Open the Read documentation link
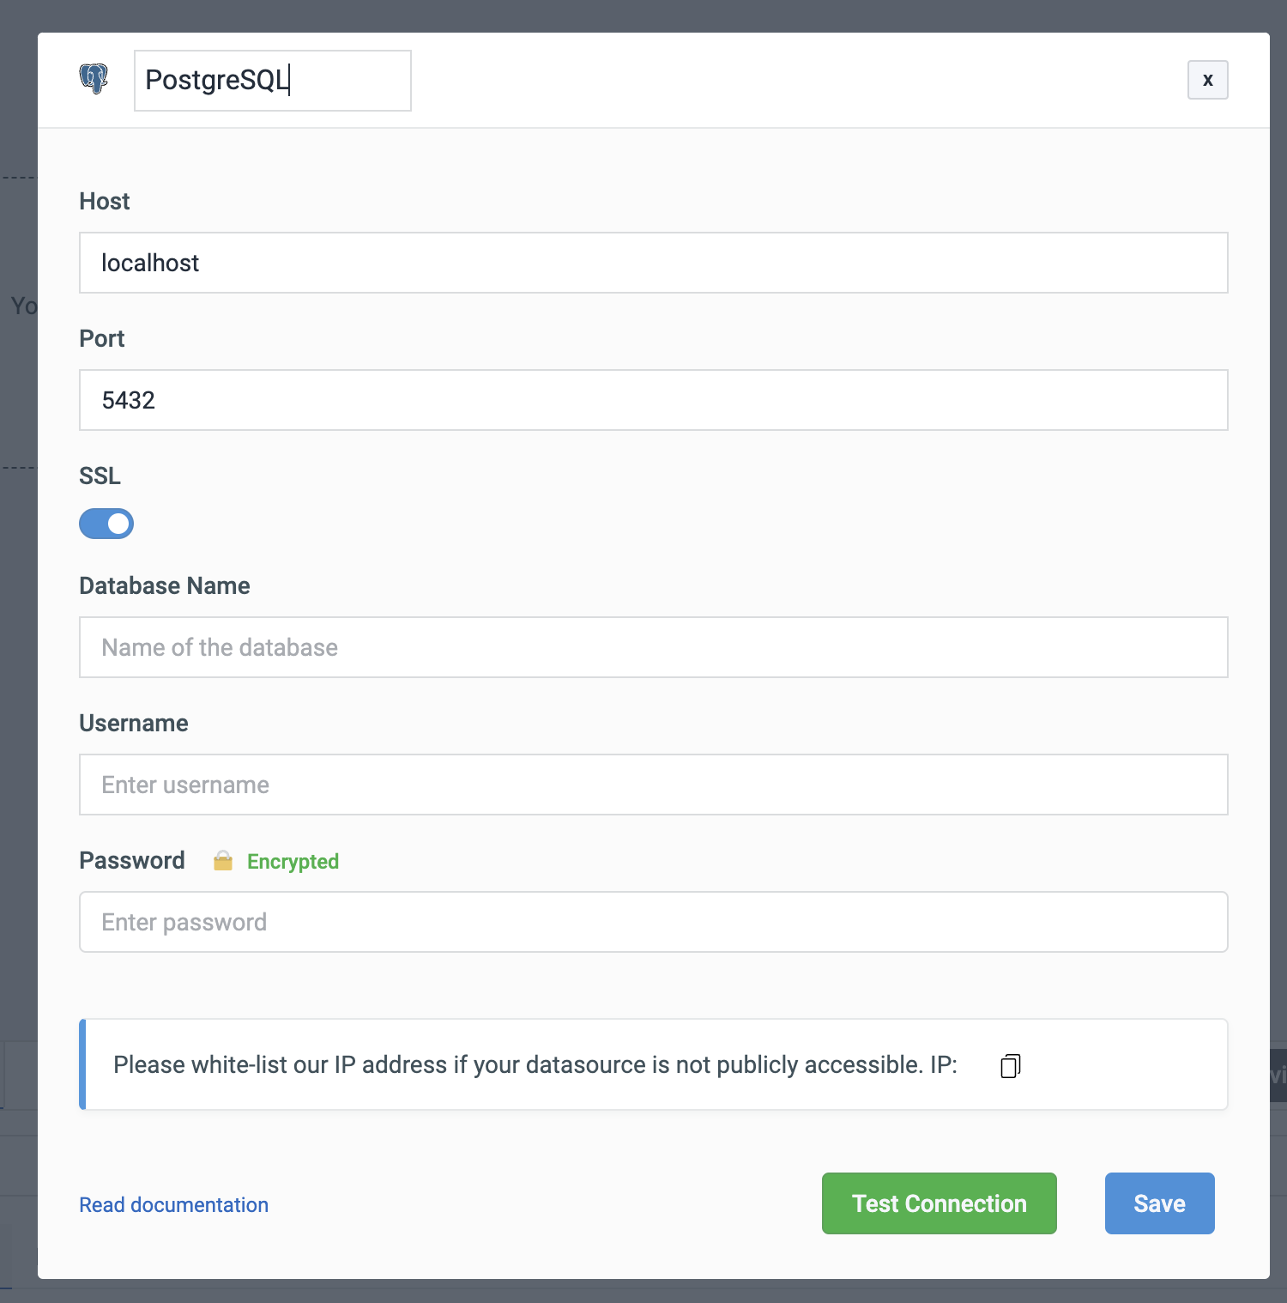This screenshot has height=1303, width=1287. (173, 1204)
